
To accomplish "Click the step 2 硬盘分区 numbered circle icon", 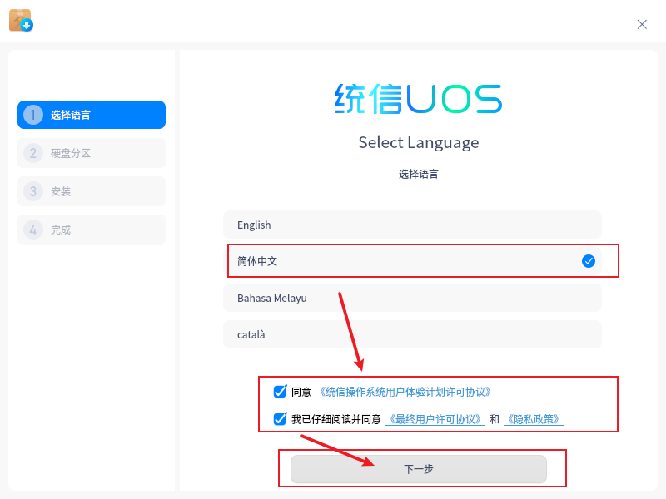I will 32,152.
